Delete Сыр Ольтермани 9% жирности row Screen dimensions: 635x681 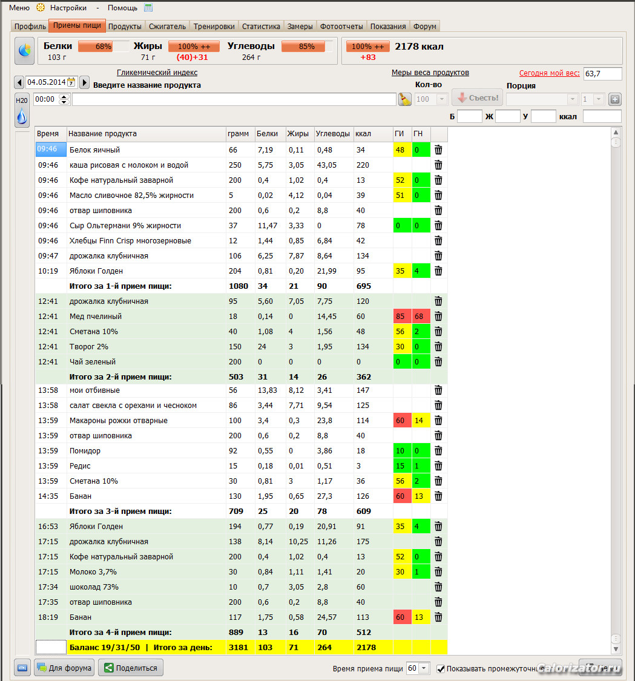pos(438,225)
